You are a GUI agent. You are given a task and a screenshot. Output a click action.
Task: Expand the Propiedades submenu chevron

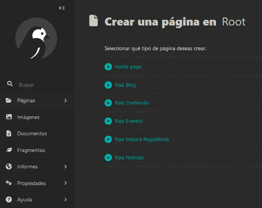point(65,183)
